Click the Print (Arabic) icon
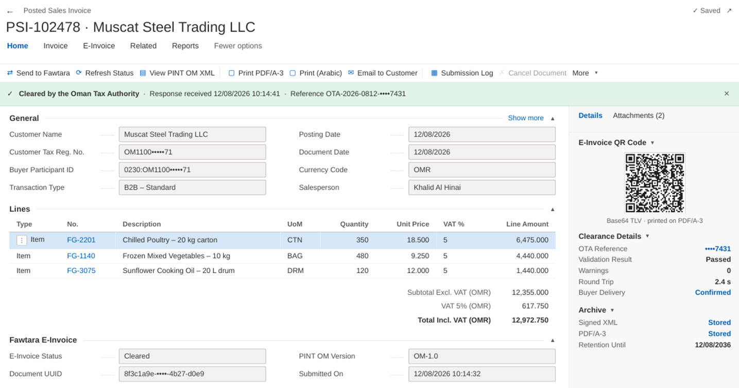Screen dimensions: 739x388 [293, 73]
